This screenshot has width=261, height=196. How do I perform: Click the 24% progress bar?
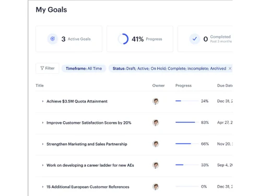pyautogui.click(x=187, y=101)
